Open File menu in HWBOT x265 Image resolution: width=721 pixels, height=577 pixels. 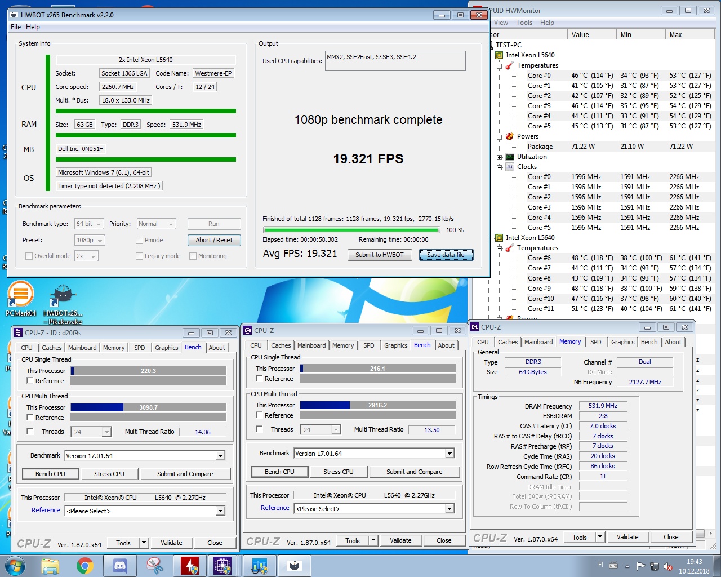(16, 27)
